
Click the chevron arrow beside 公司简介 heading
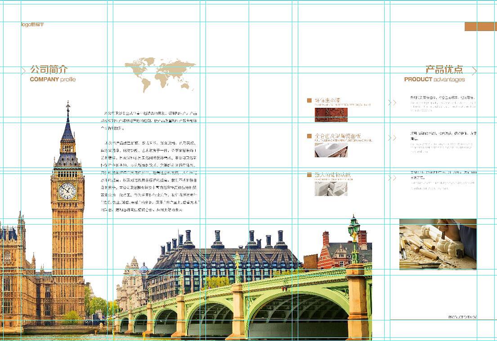pyautogui.click(x=23, y=71)
